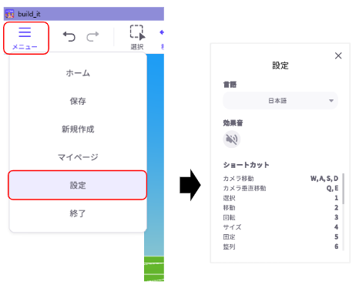This screenshot has width=359, height=285.
Task: Click the shortcut list scrollbar
Action: point(344,189)
